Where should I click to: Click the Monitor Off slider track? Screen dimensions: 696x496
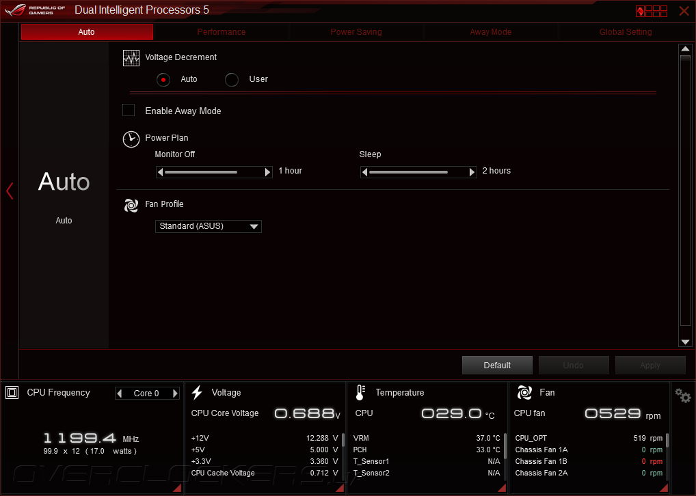214,172
